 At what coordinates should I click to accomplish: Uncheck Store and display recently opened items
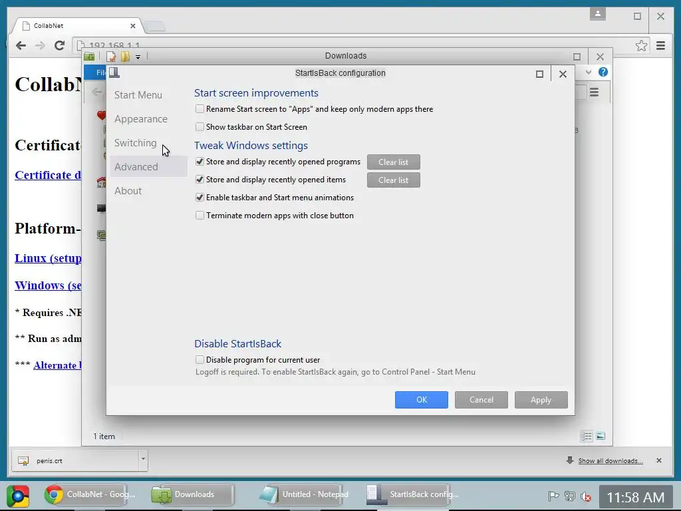click(200, 180)
